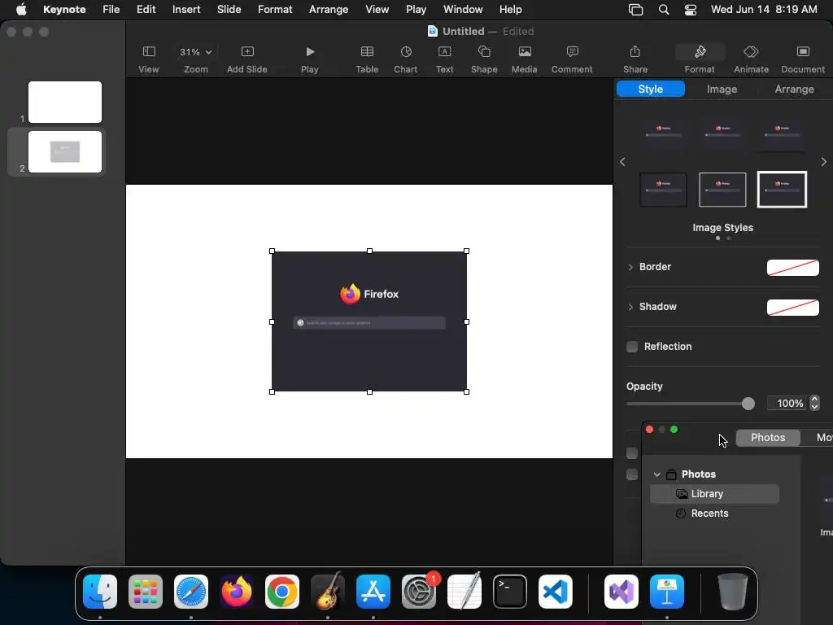Open Control Center in menu bar

[690, 10]
